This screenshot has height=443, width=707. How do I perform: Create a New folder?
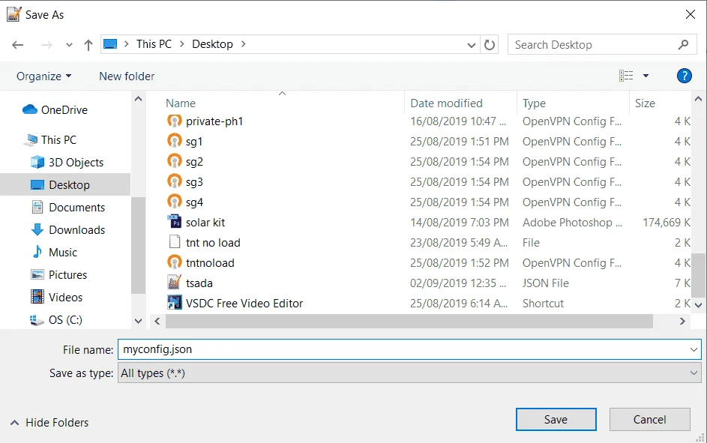coord(127,76)
